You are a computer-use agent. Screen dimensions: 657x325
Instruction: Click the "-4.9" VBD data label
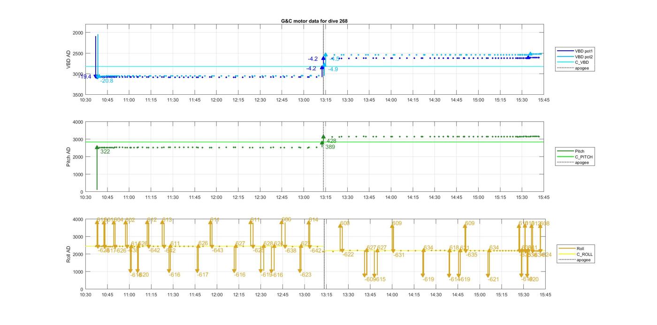click(333, 69)
